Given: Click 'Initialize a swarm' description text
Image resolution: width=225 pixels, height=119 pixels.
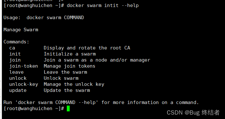Looking at the screenshot, I should click(x=70, y=54).
